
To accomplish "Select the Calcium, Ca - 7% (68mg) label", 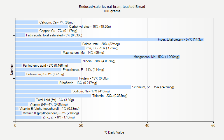I will [x=57, y=22].
